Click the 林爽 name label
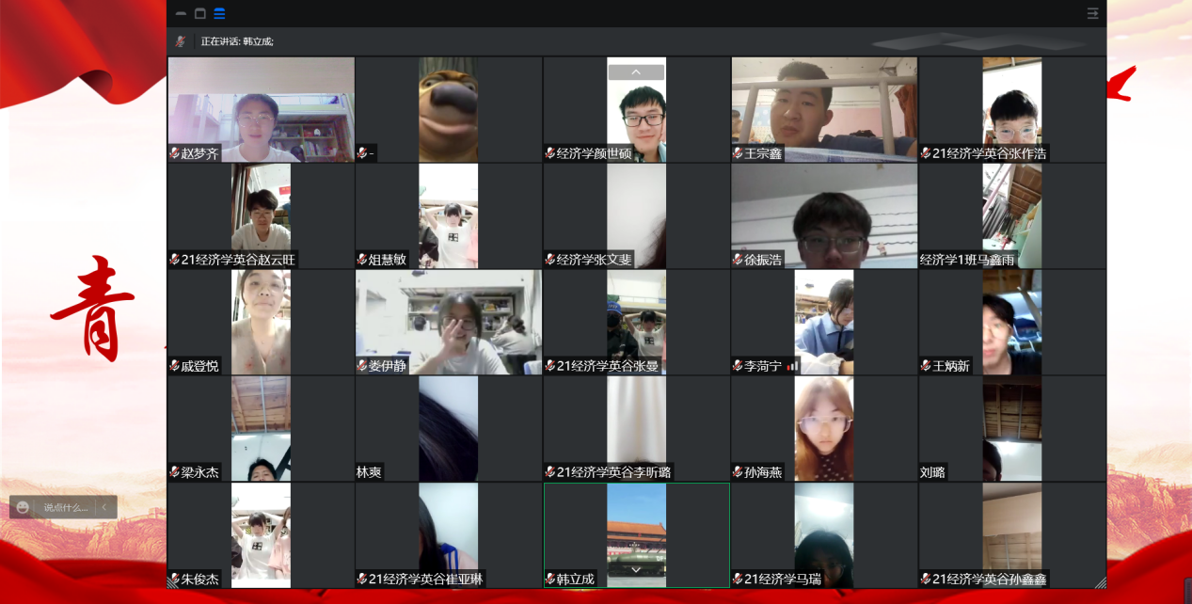 click(x=369, y=472)
